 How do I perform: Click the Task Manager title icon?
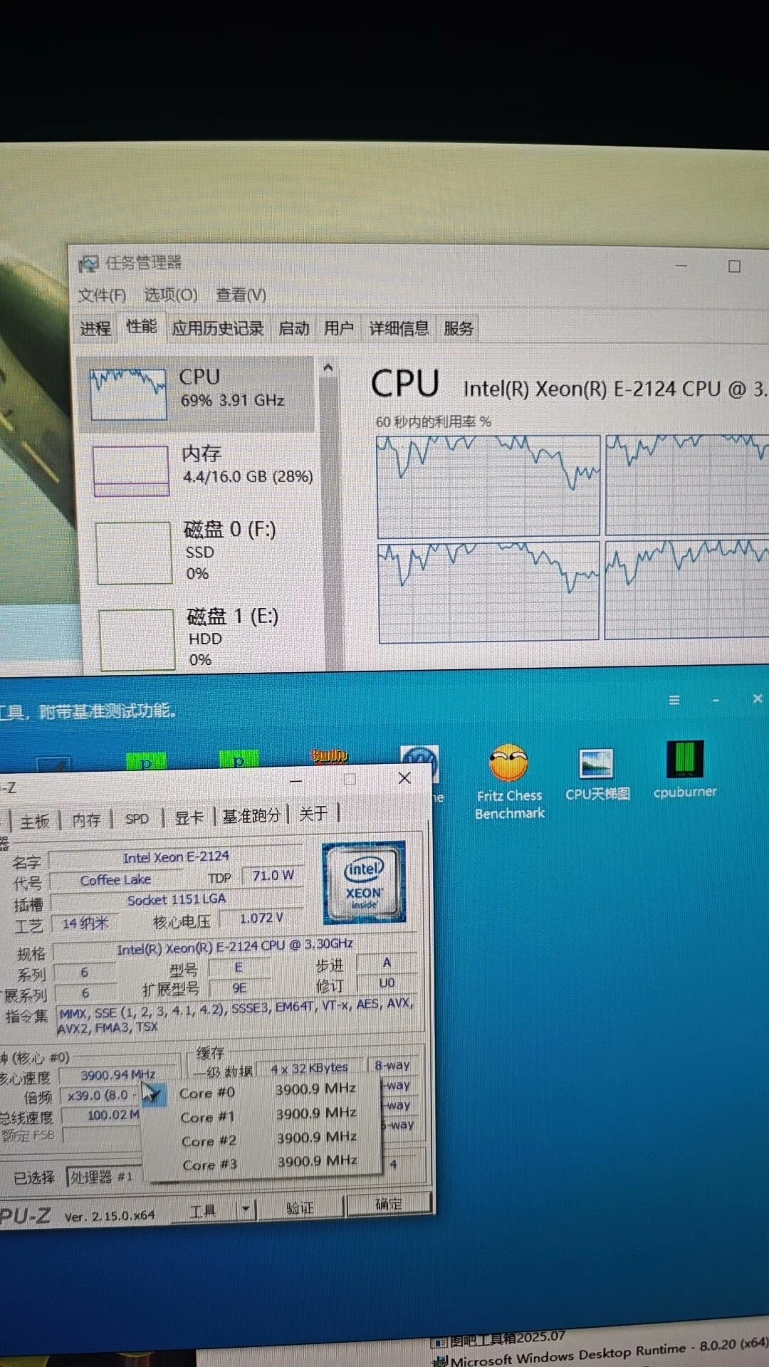[x=88, y=264]
